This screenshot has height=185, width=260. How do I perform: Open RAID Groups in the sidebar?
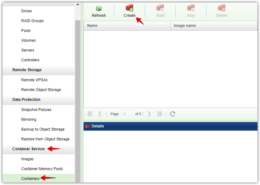pyautogui.click(x=33, y=21)
